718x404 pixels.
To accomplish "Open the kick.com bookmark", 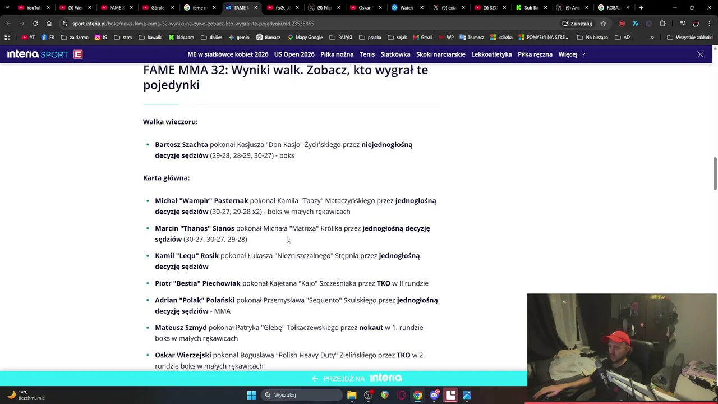I will (181, 38).
